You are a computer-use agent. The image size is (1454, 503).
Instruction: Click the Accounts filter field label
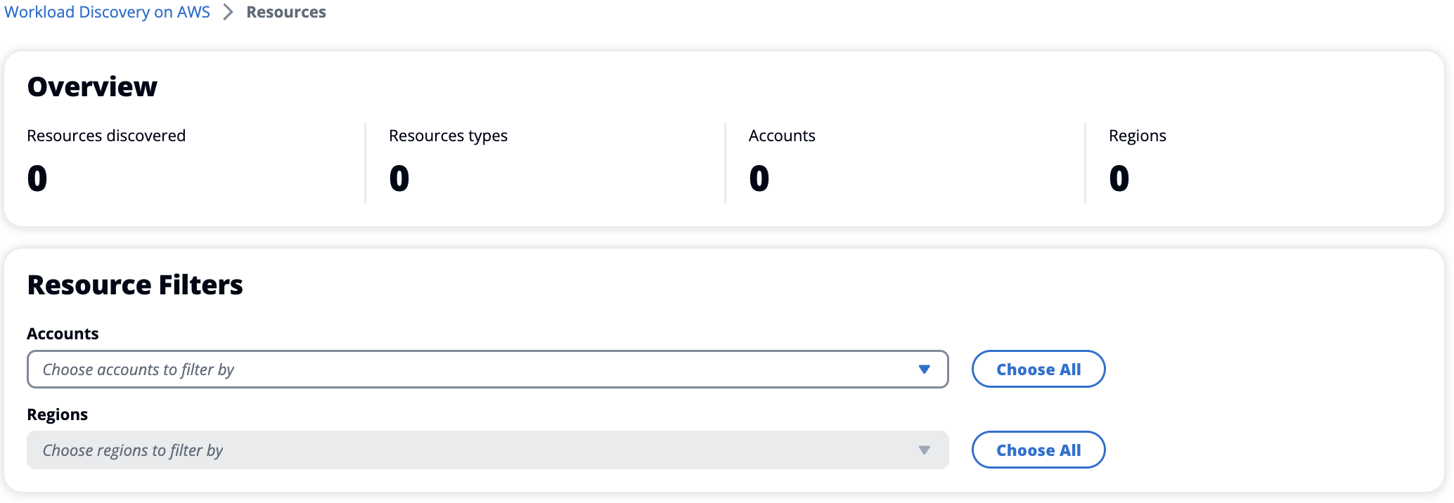click(63, 334)
